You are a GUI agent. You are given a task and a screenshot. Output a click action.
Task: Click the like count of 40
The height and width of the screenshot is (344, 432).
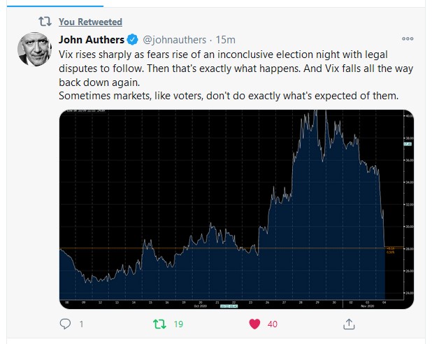pos(272,324)
